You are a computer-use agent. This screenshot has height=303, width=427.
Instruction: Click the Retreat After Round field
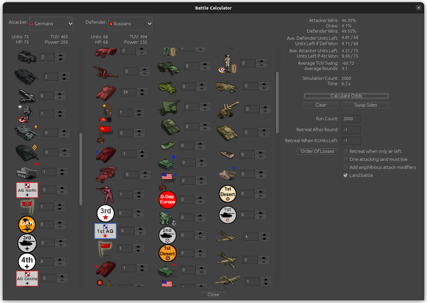[x=351, y=130]
